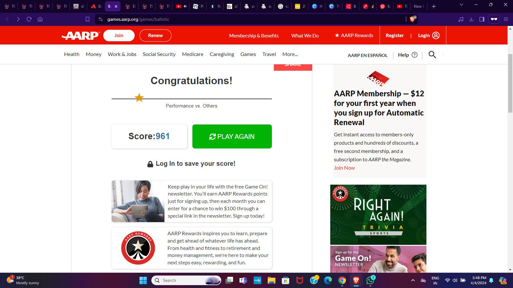513x288 pixels.
Task: Open WhatsApp from taskbar
Action: tap(370, 280)
